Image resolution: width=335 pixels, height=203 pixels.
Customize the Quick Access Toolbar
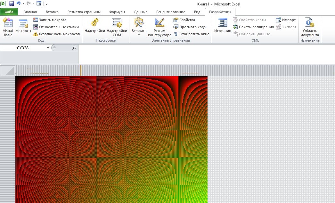pyautogui.click(x=46, y=4)
